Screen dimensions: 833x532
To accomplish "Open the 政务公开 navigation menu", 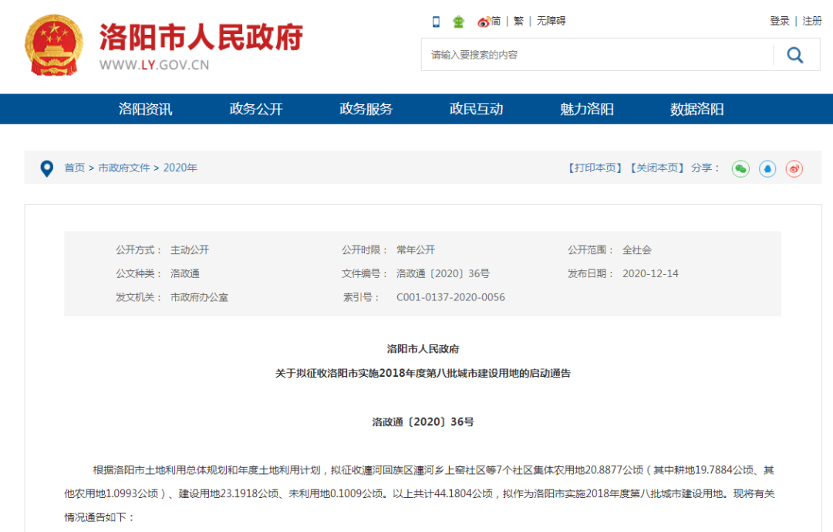I will (256, 109).
